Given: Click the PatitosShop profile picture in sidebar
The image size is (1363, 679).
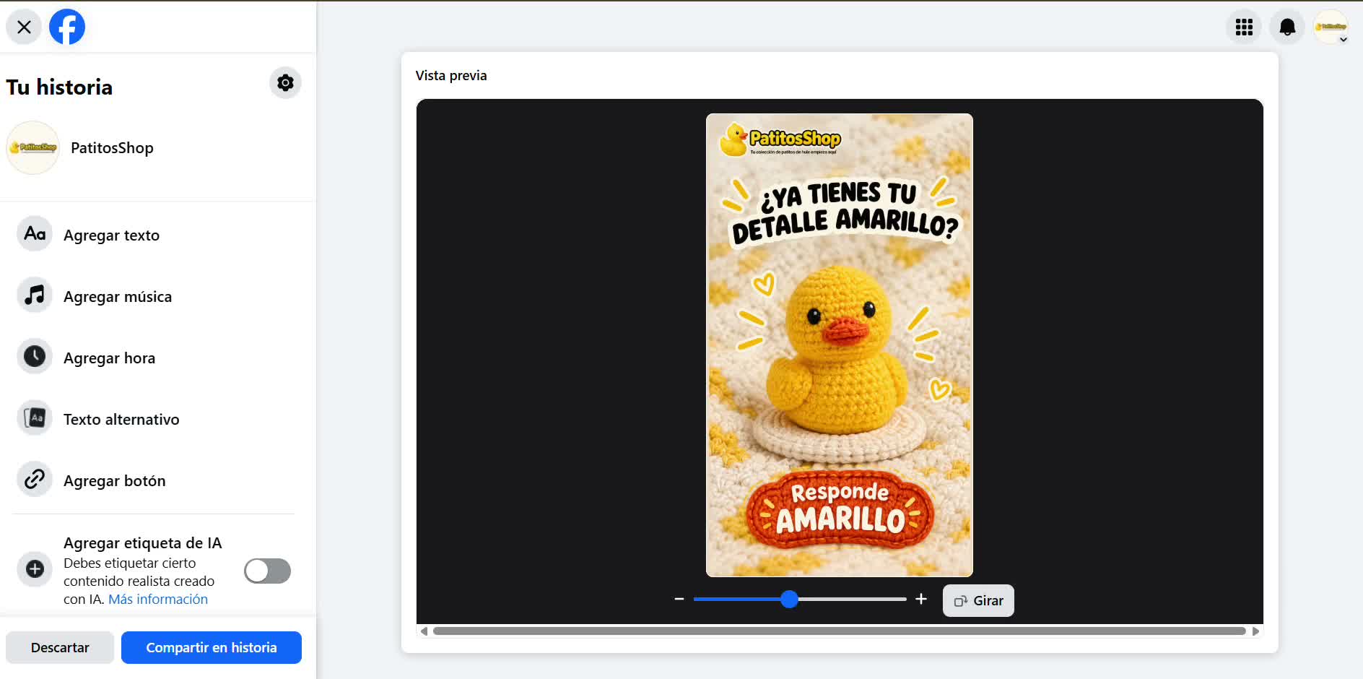Looking at the screenshot, I should [32, 148].
